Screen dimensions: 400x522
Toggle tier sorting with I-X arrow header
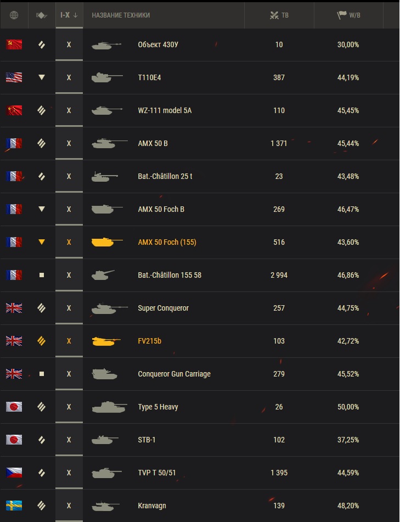pos(69,15)
